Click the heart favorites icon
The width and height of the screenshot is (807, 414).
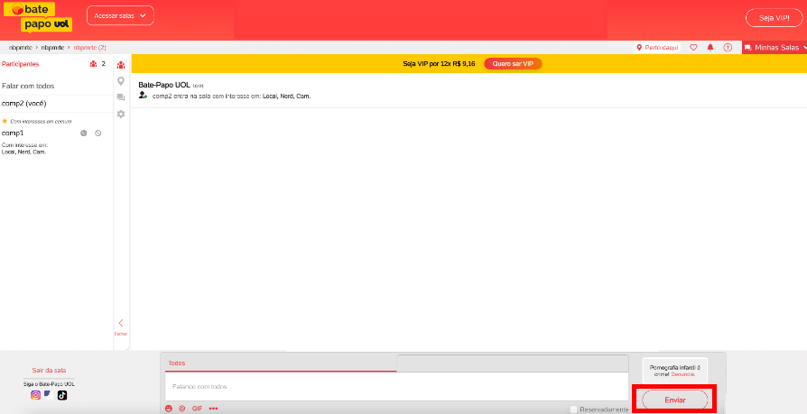693,47
